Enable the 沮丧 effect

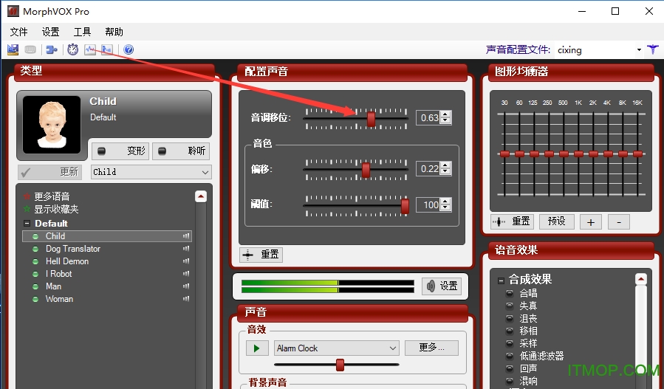510,318
